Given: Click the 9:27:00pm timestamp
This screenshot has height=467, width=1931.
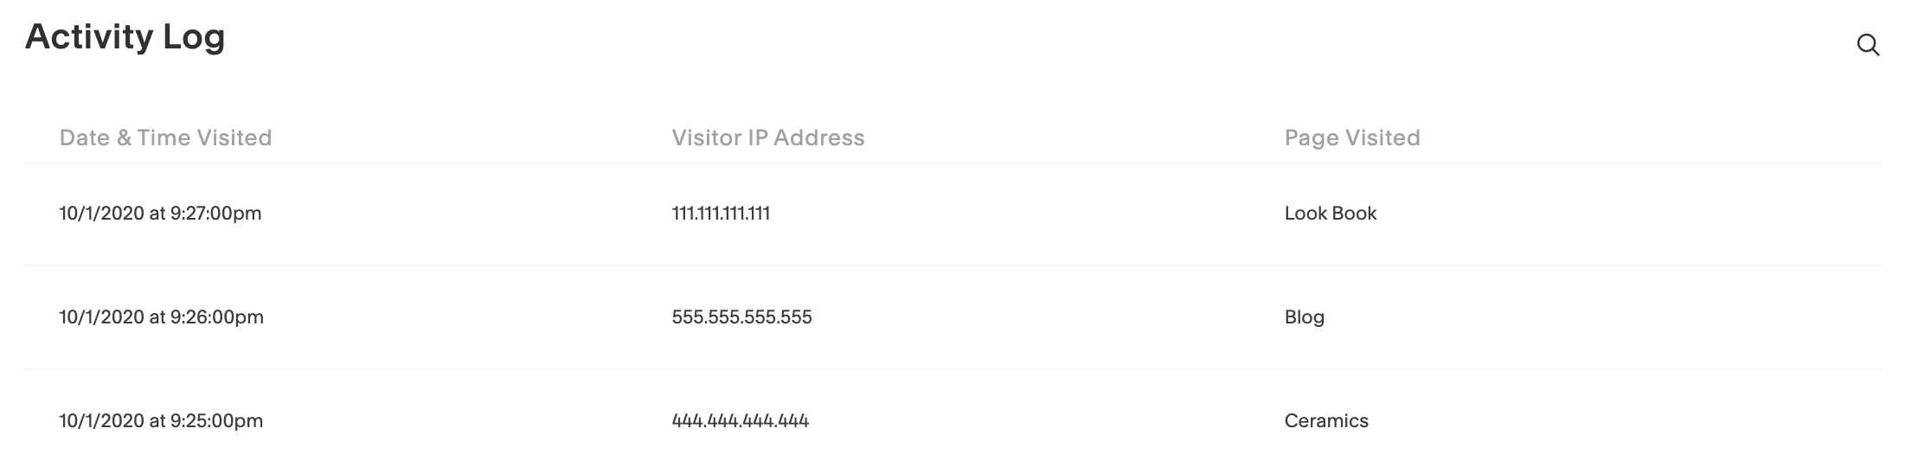Looking at the screenshot, I should tap(215, 214).
